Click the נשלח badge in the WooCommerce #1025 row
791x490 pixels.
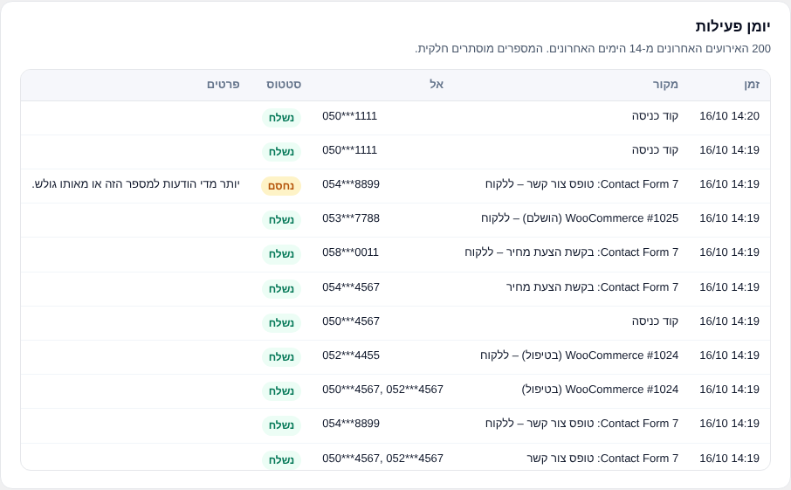tap(281, 220)
